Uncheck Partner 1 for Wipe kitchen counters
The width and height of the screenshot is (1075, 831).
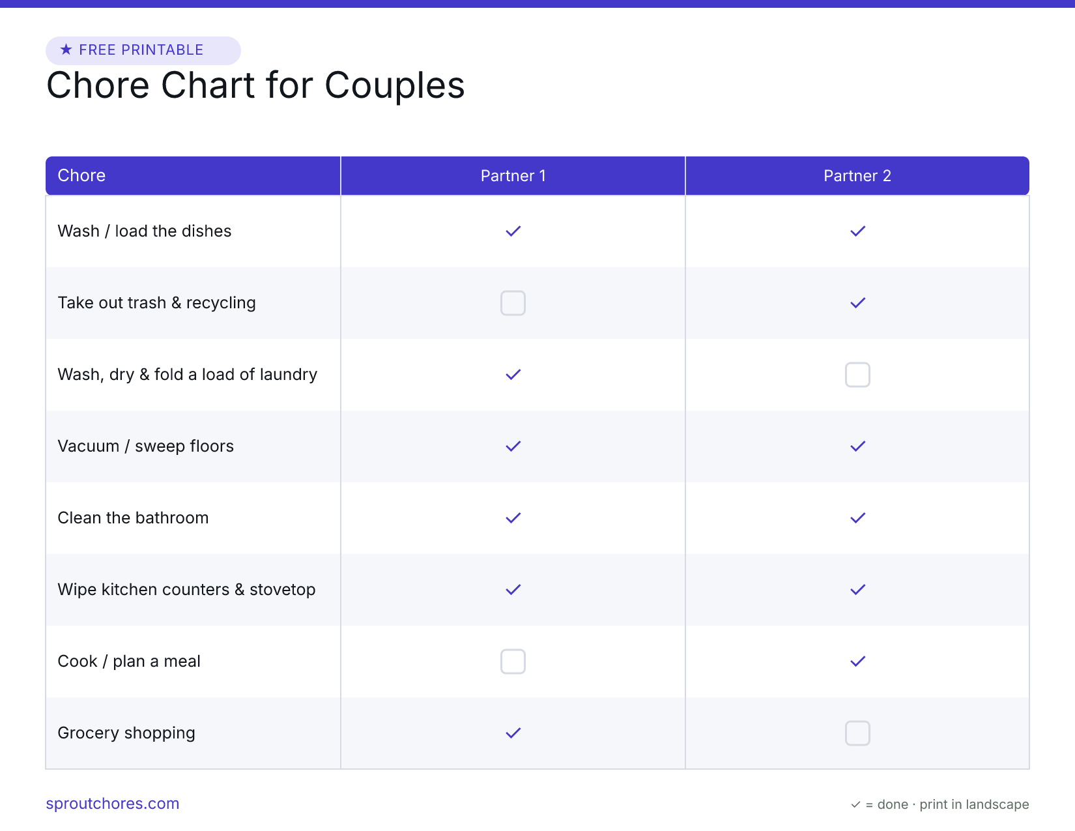point(513,590)
